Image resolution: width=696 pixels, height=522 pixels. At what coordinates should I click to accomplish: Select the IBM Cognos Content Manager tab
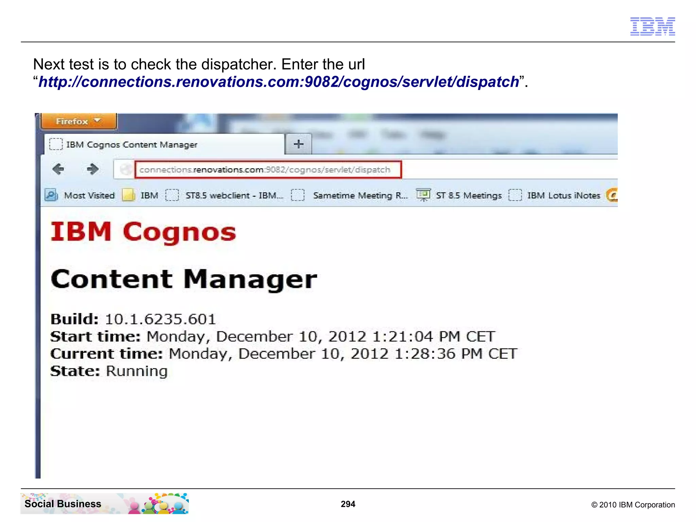coord(164,144)
